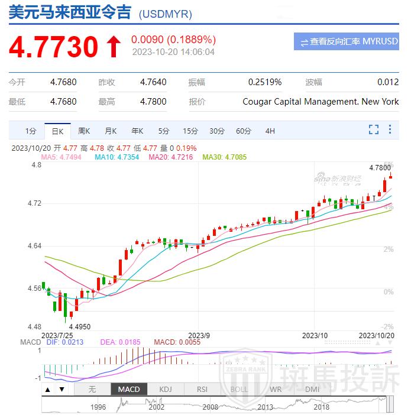The image size is (411, 415).
Task: Enable the KDJ indicator
Action: tap(166, 389)
